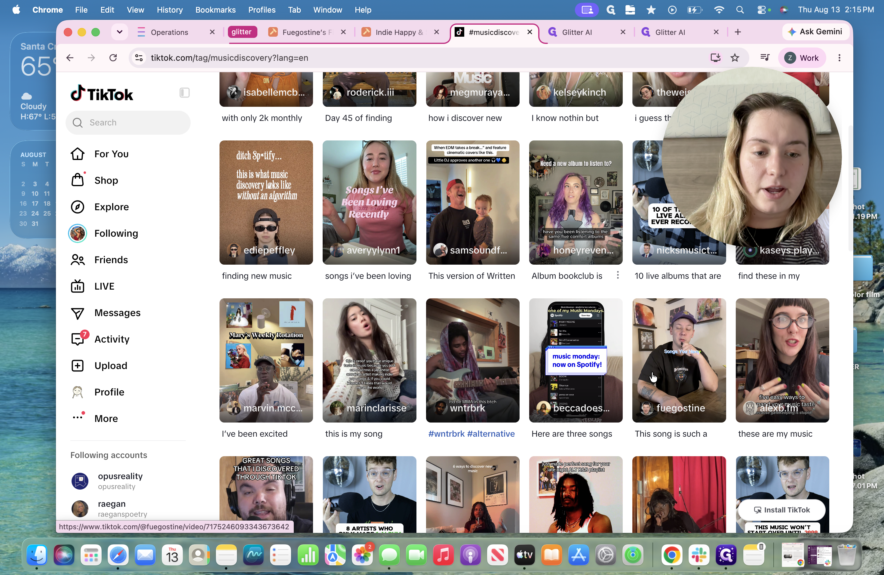Open averyylynn1's Songs I've Been Loving video
This screenshot has width=884, height=575.
pos(369,202)
